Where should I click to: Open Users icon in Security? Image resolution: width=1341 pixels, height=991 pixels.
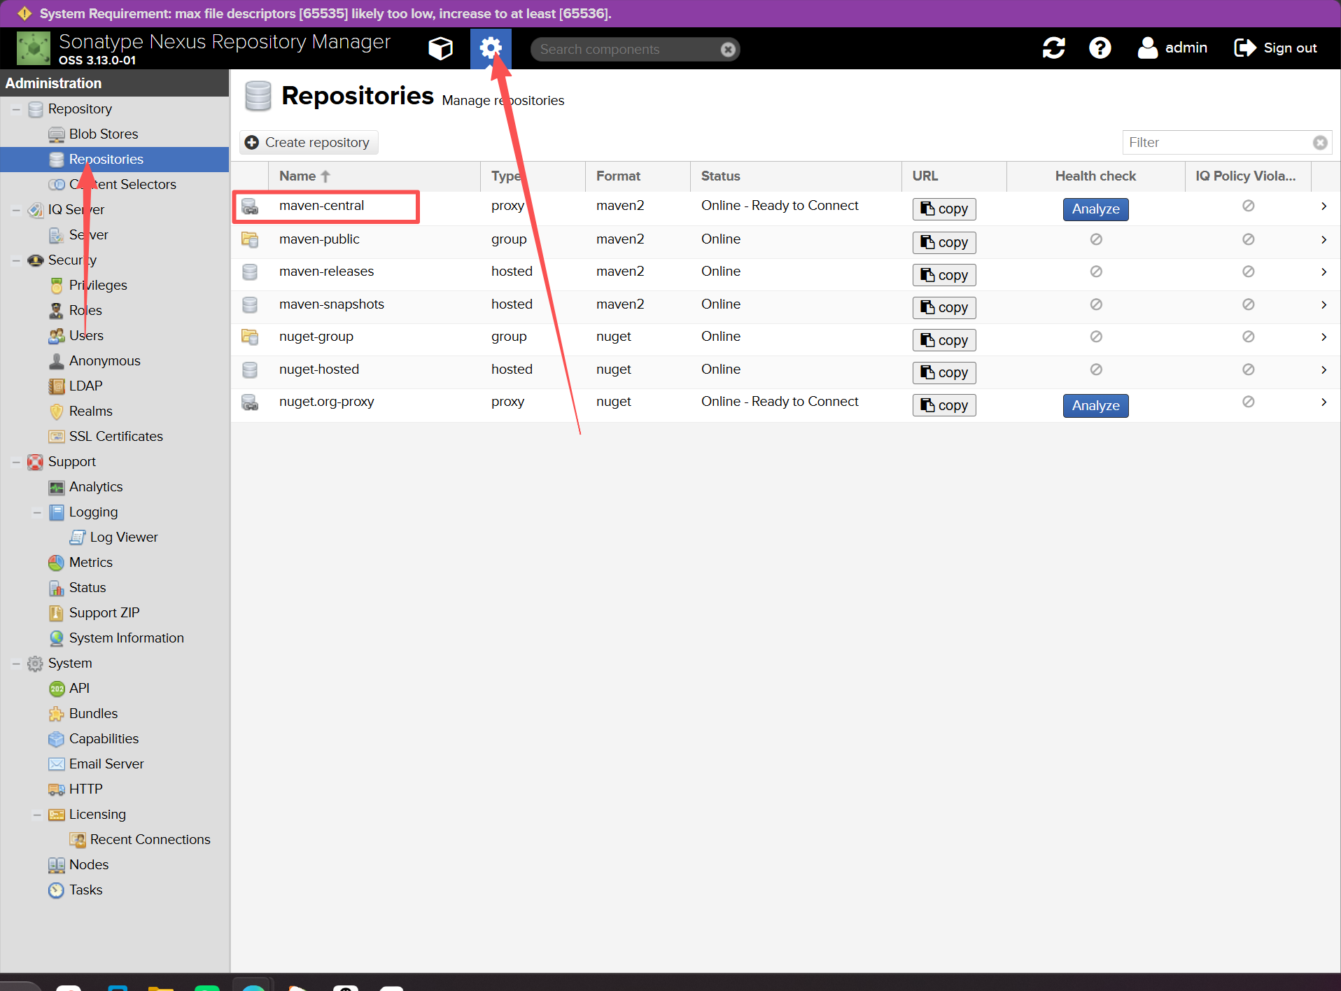(x=57, y=336)
